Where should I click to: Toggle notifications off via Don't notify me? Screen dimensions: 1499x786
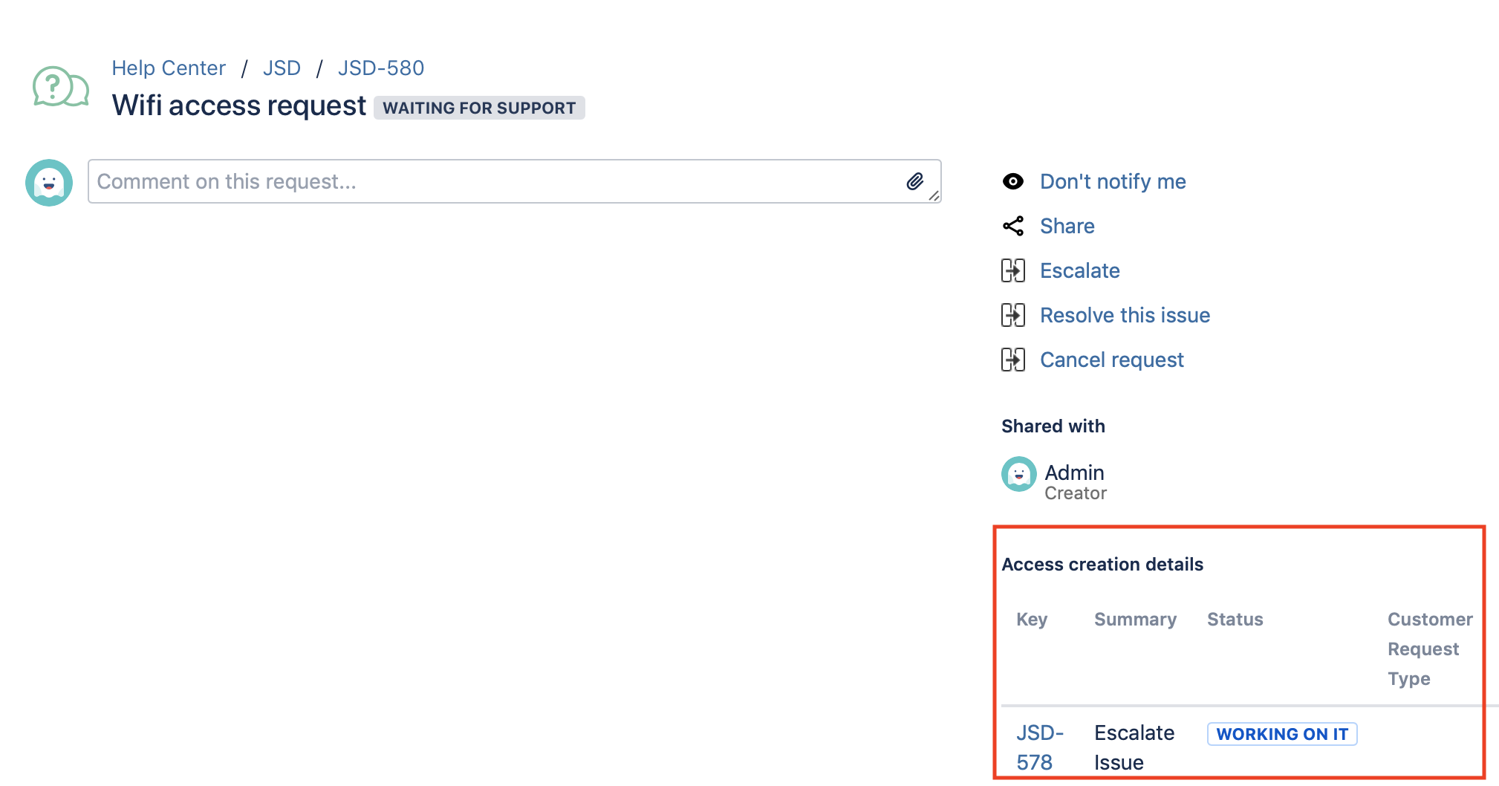tap(1112, 181)
